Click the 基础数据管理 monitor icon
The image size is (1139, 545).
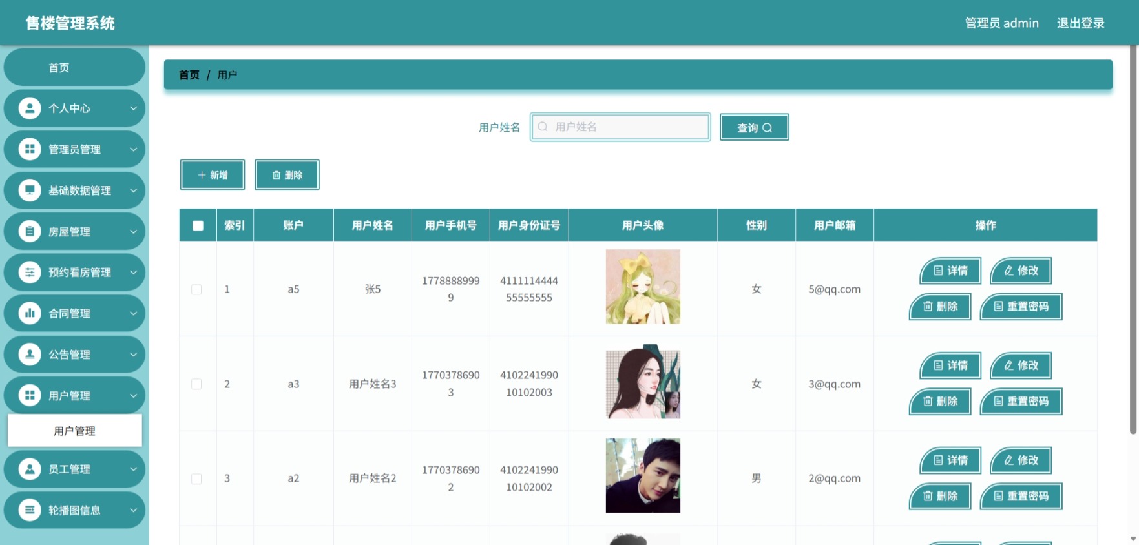pos(30,190)
